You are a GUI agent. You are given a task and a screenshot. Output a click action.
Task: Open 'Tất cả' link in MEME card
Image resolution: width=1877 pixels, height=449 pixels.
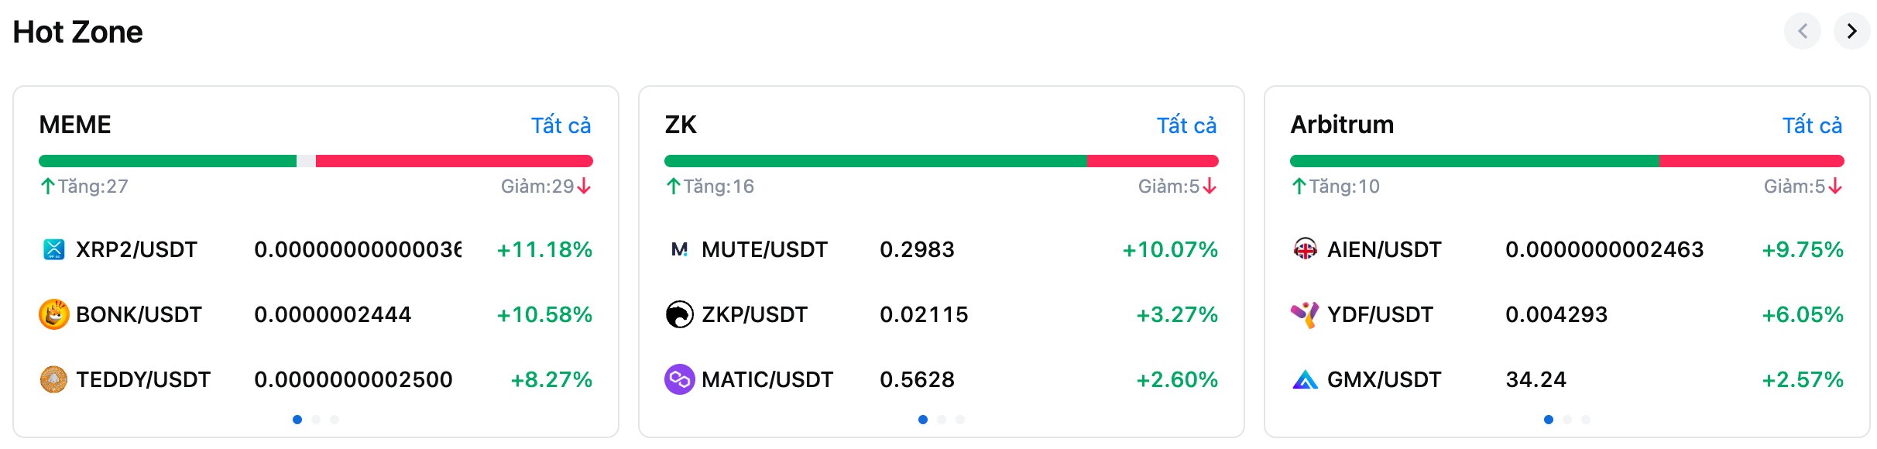tap(561, 125)
